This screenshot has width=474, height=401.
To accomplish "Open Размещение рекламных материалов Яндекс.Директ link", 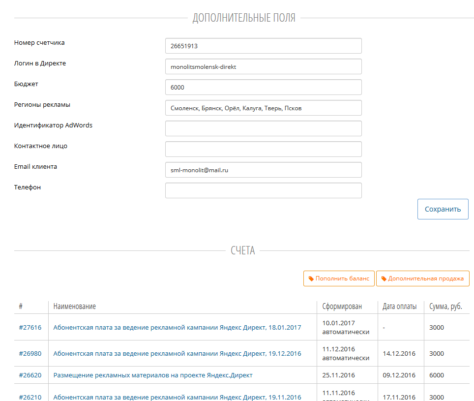I will [152, 375].
